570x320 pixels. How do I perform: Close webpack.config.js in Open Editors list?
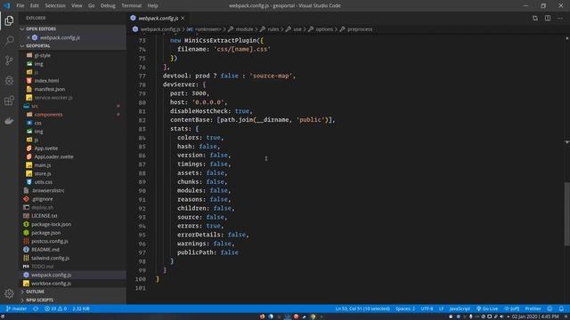(28, 37)
